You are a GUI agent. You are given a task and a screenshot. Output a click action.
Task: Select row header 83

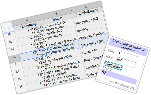pos(16,64)
